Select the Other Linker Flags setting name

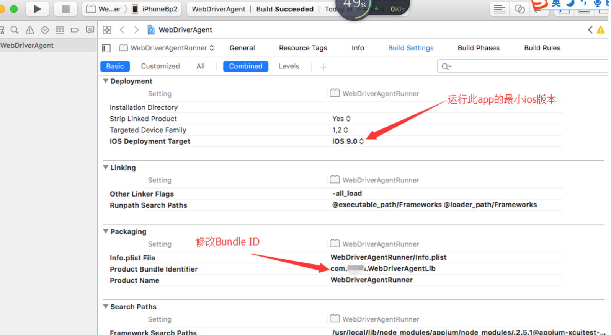pyautogui.click(x=142, y=194)
